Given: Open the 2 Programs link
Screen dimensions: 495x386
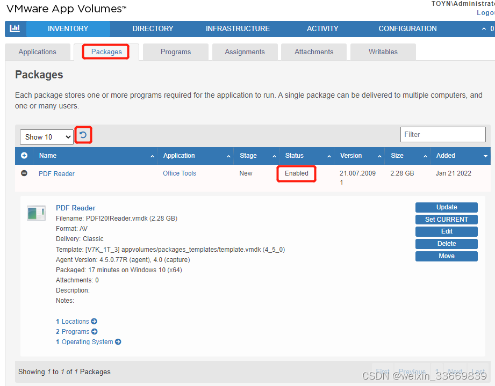Looking at the screenshot, I should point(73,331).
